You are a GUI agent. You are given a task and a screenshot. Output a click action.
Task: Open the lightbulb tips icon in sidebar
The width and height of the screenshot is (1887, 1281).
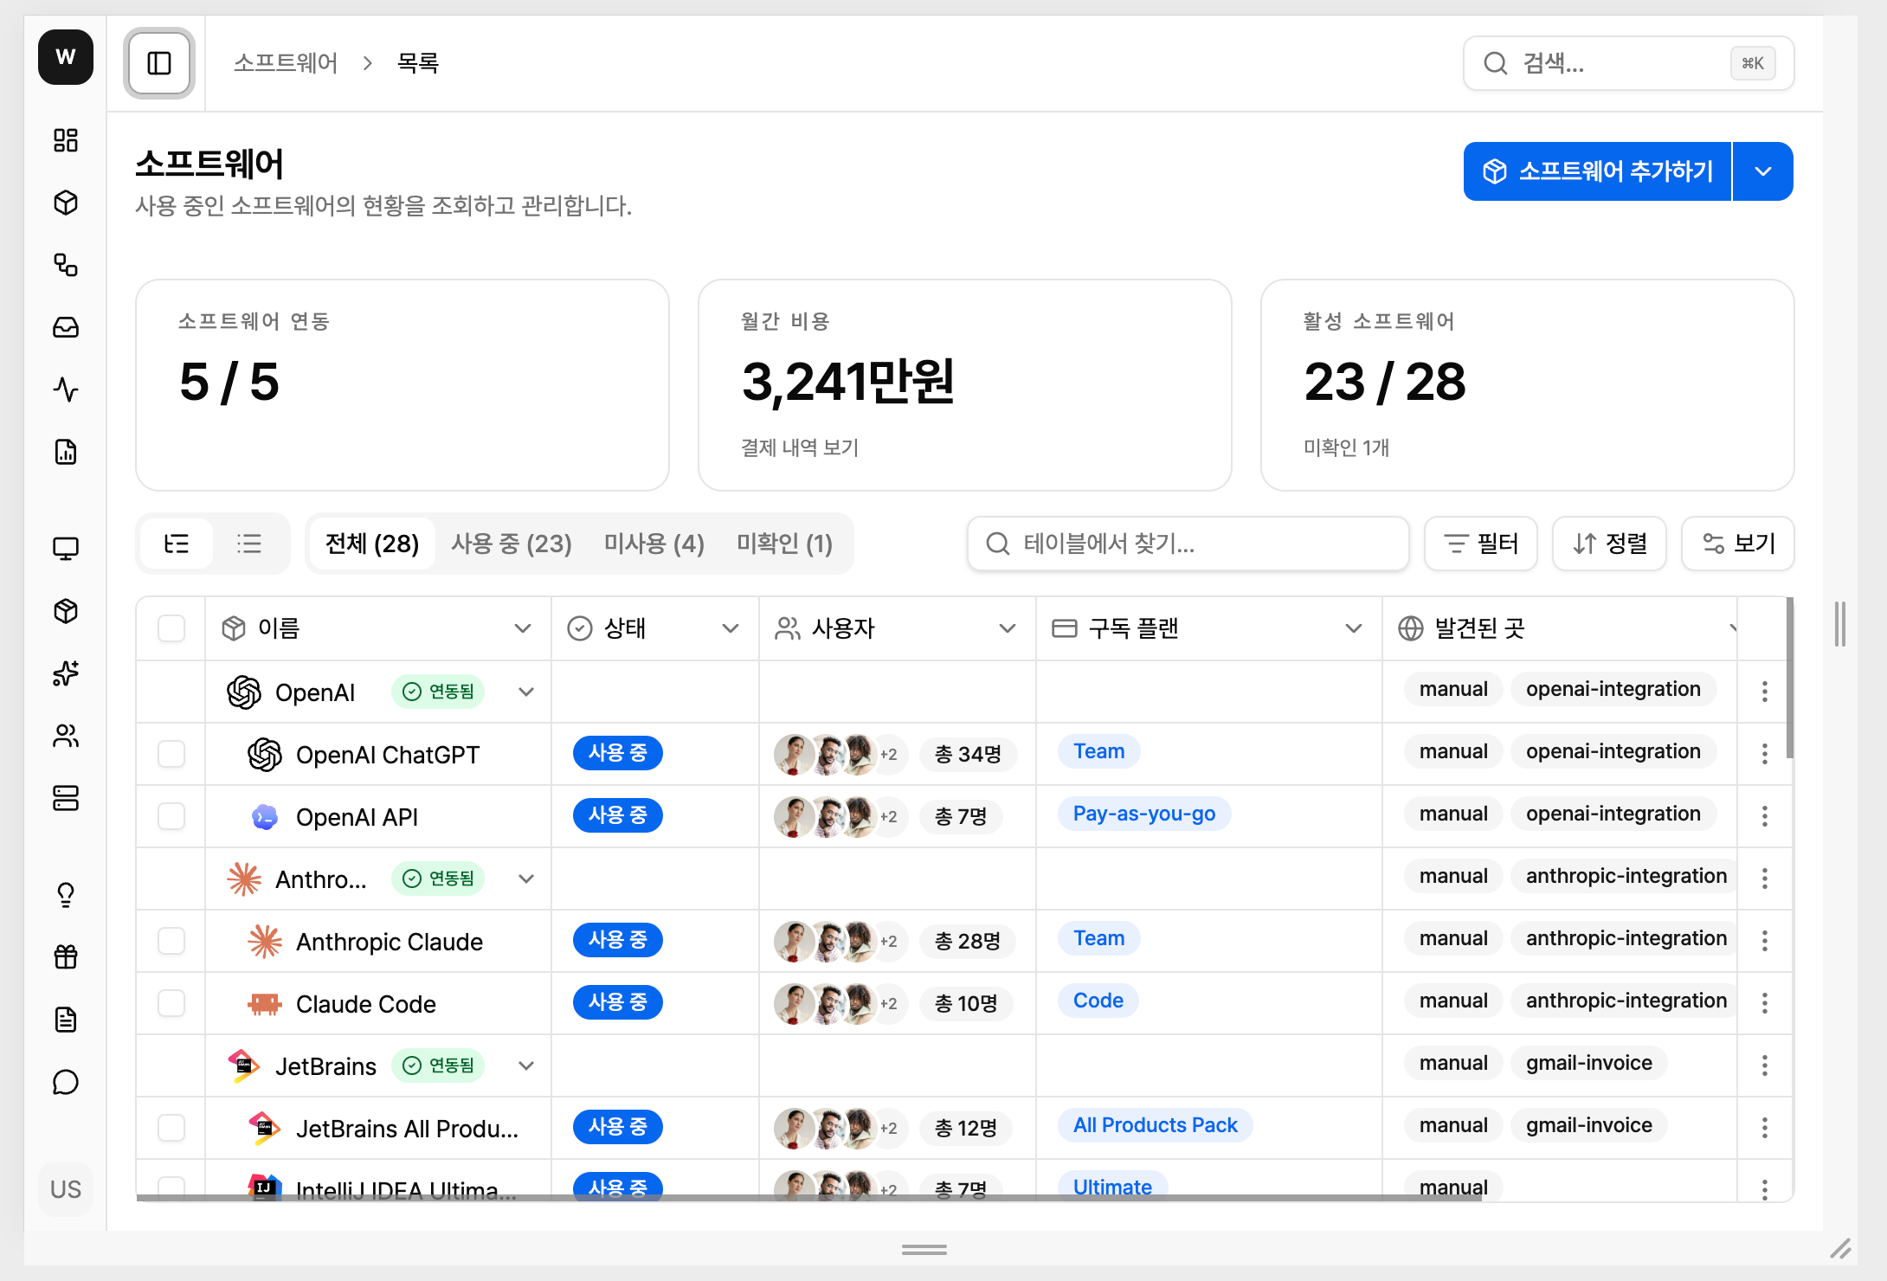click(66, 895)
